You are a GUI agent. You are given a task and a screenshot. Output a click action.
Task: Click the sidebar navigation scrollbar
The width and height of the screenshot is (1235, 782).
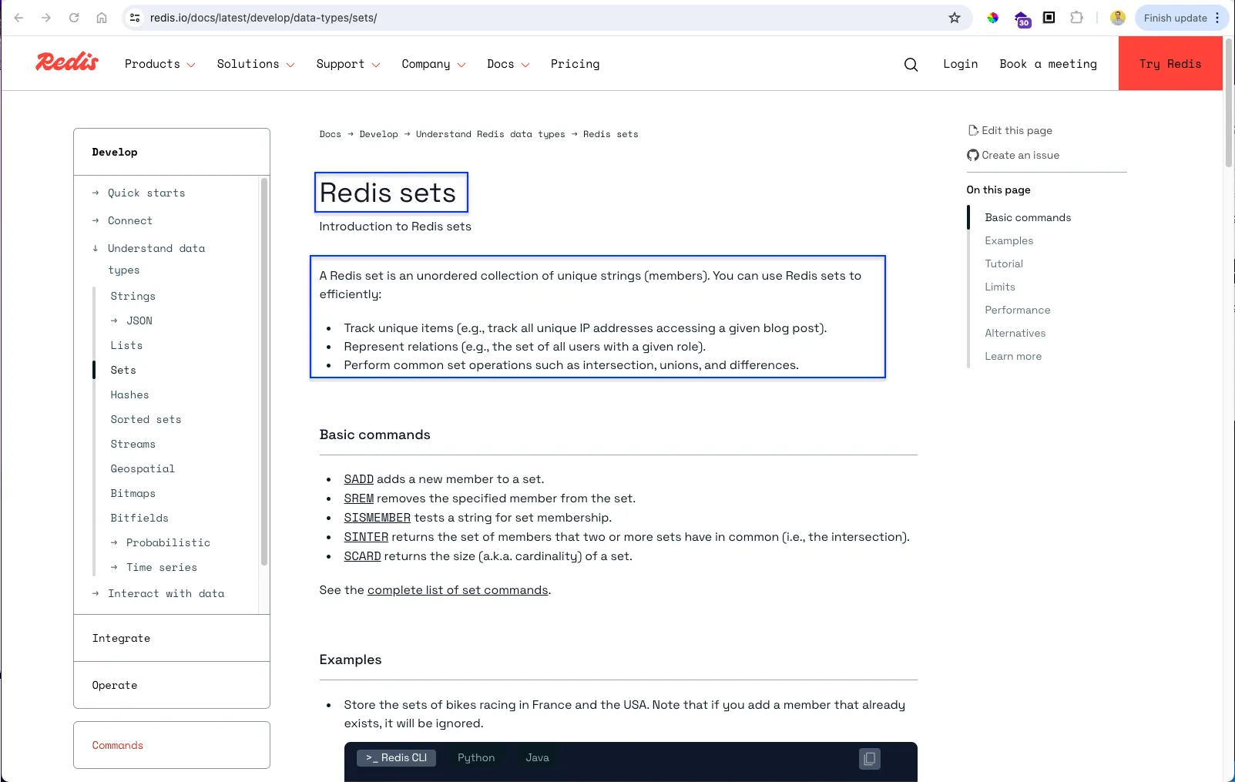264,371
